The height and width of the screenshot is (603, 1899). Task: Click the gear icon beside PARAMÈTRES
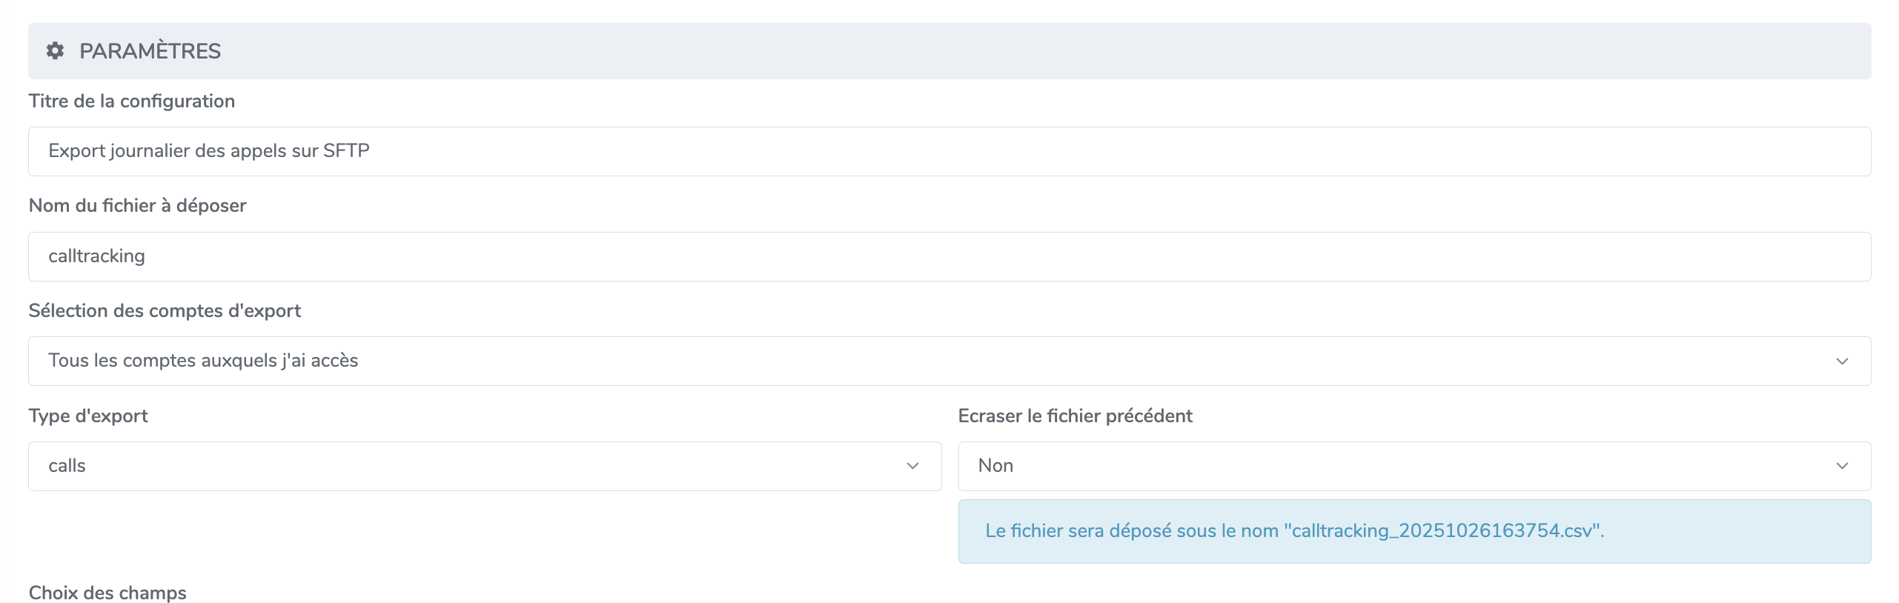coord(55,50)
